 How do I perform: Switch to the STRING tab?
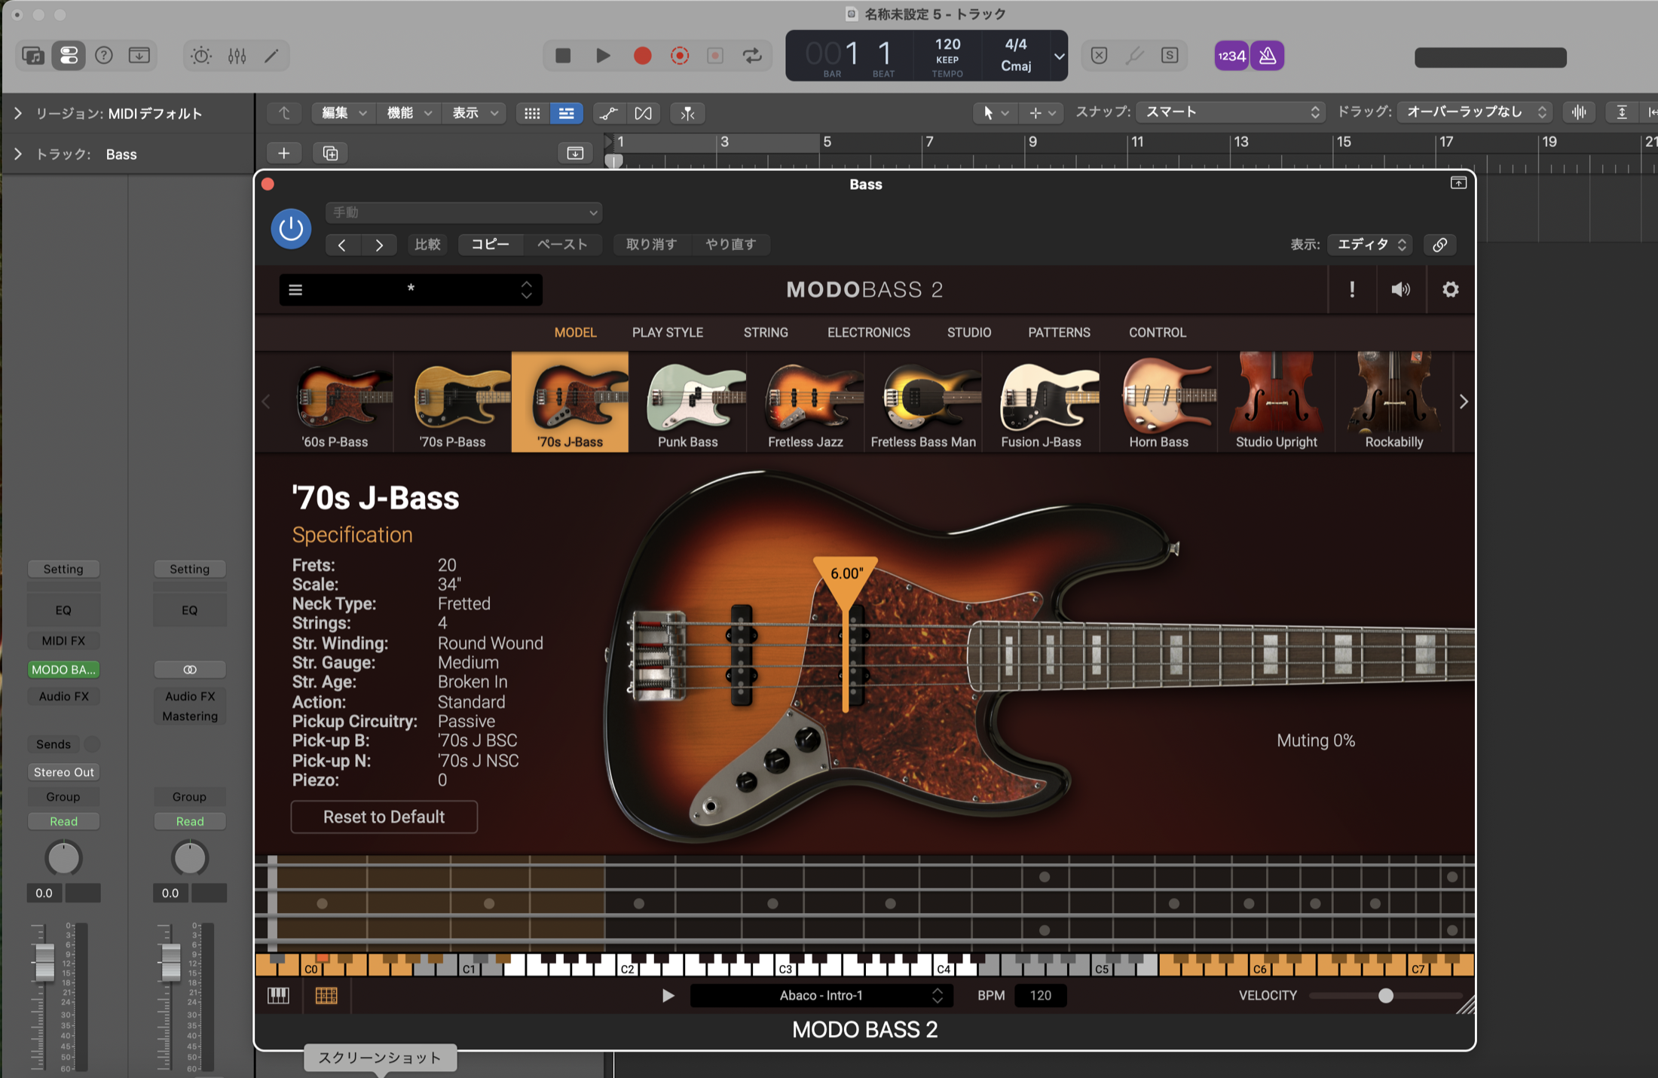point(766,332)
